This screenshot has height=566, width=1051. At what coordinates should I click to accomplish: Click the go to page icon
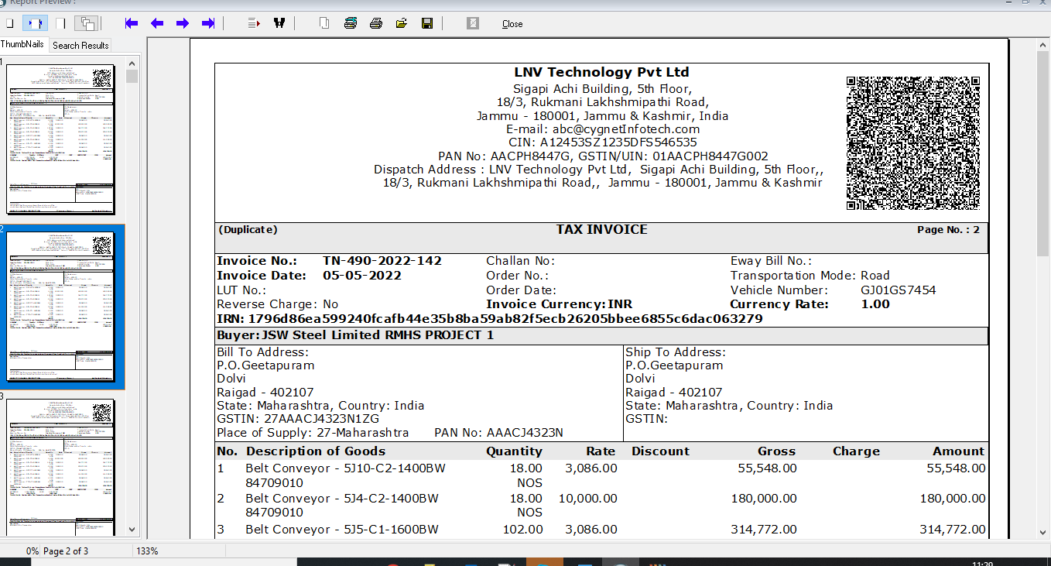(x=254, y=23)
